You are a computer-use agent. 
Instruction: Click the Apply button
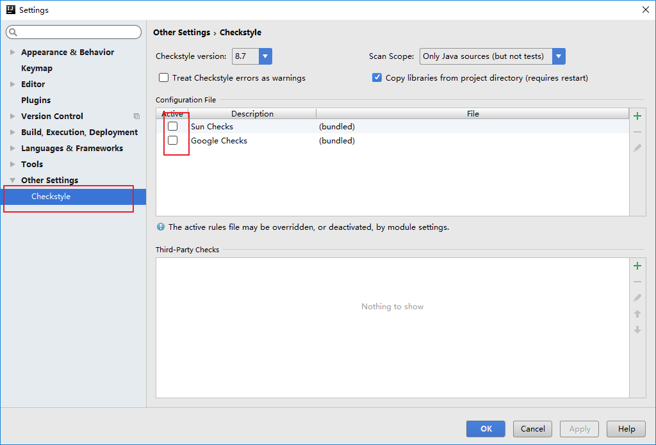(x=579, y=429)
